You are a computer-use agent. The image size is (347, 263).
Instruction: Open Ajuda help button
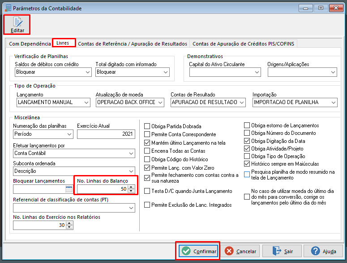(323, 251)
